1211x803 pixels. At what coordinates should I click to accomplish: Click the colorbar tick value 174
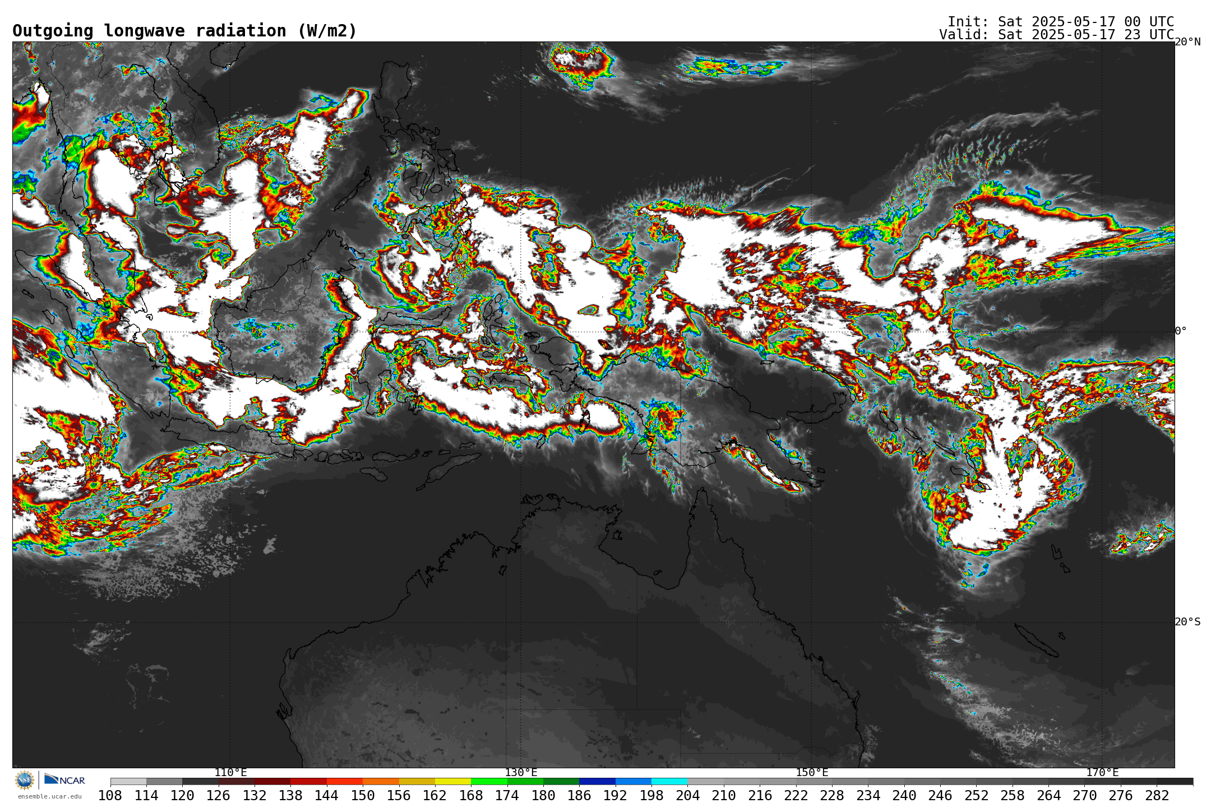507,795
